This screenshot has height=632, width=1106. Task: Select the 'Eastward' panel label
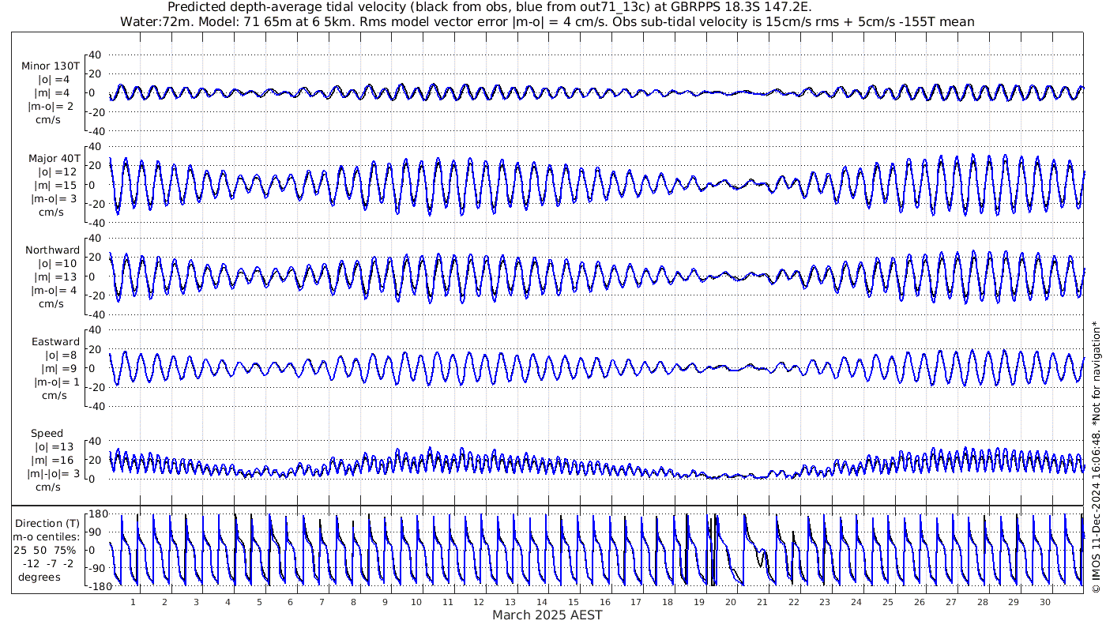[55, 342]
